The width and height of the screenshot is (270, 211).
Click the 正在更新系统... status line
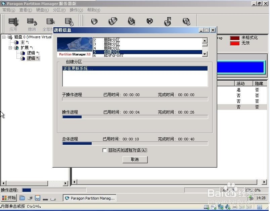pyautogui.click(x=135, y=69)
